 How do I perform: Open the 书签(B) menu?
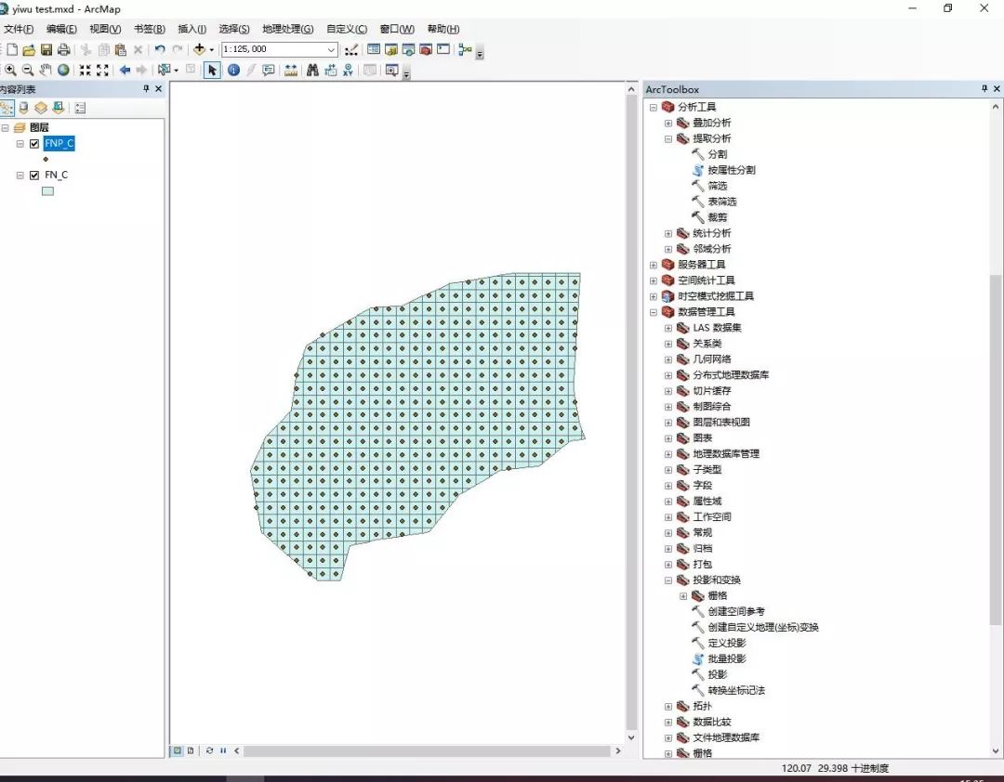[149, 29]
